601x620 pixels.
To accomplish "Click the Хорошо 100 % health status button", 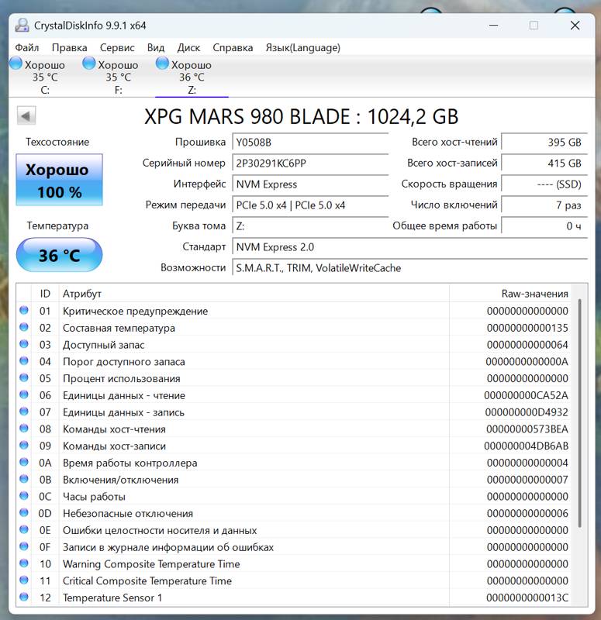I will pos(60,180).
